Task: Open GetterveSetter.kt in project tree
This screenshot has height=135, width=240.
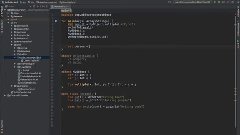Action: [x=29, y=79]
